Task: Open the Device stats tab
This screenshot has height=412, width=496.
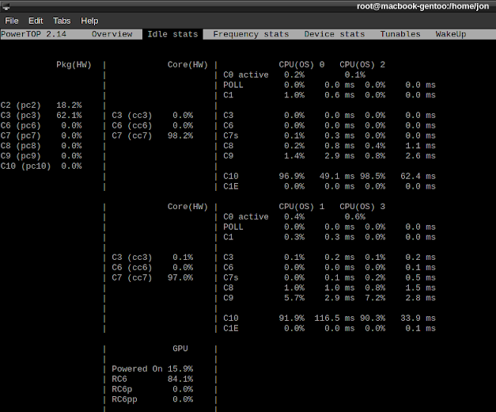Action: [x=335, y=34]
